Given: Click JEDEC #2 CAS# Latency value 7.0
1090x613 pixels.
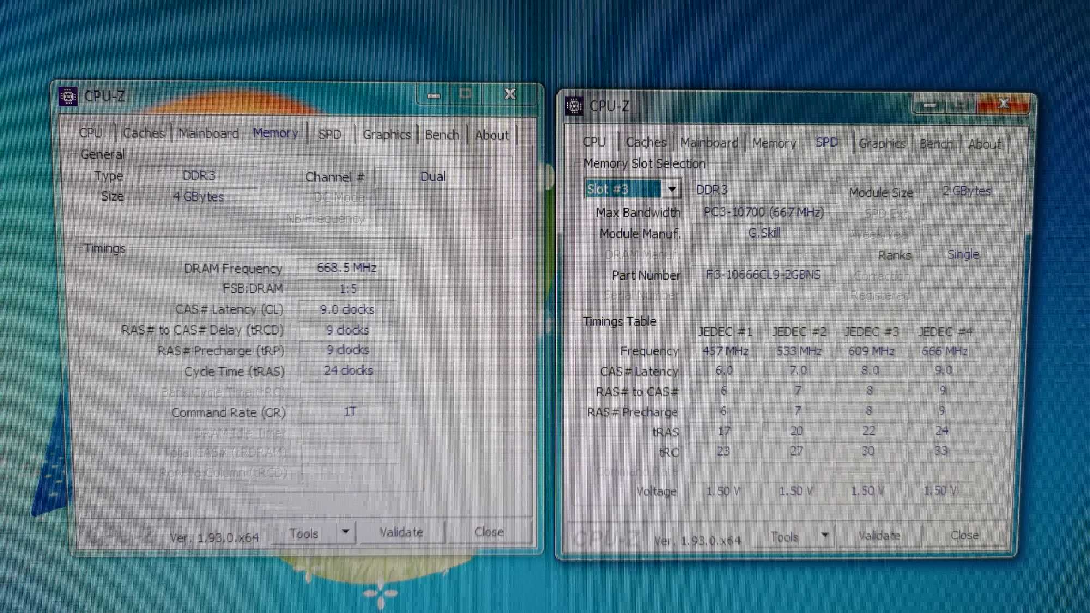Looking at the screenshot, I should [798, 371].
